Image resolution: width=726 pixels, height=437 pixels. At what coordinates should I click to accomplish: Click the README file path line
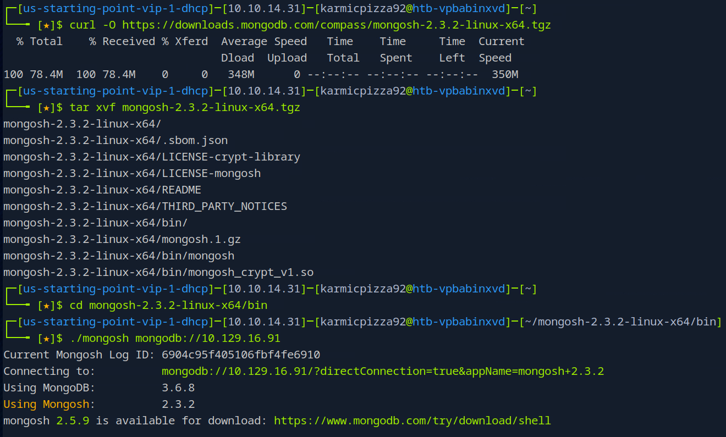click(102, 190)
